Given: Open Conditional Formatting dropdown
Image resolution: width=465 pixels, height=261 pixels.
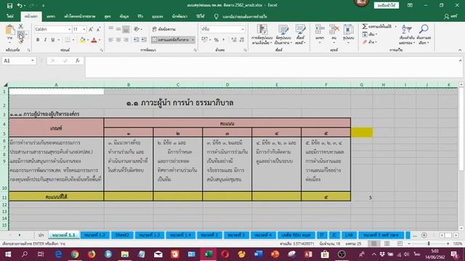Looking at the screenshot, I should (x=262, y=35).
